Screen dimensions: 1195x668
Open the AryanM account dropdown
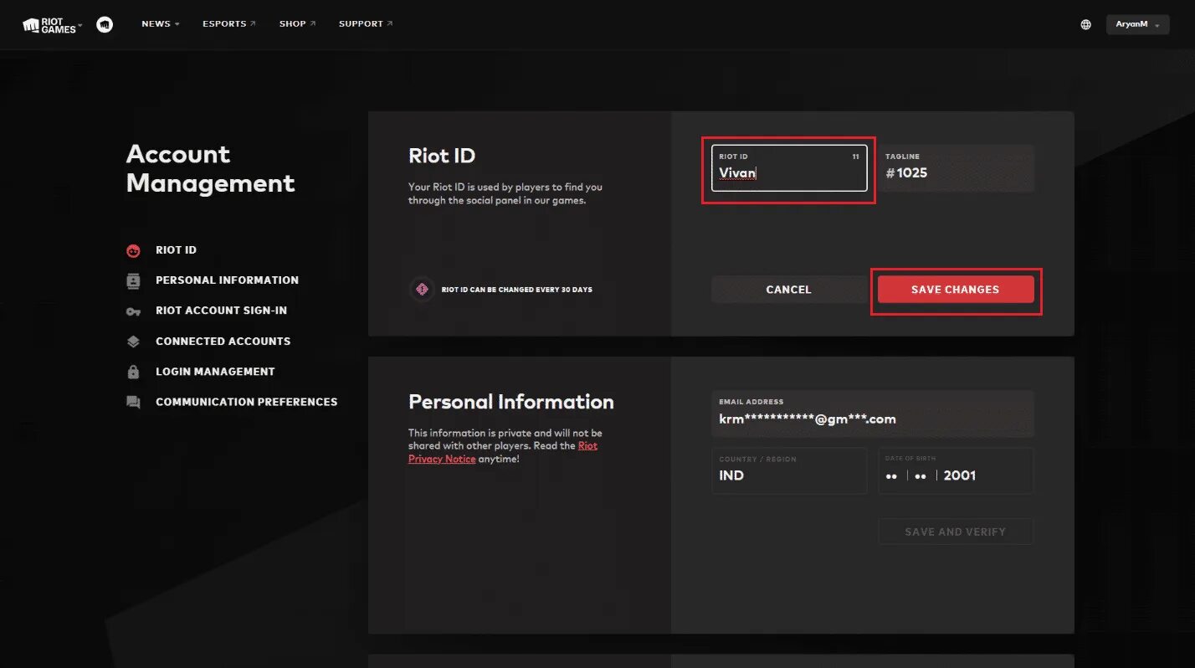(1137, 24)
